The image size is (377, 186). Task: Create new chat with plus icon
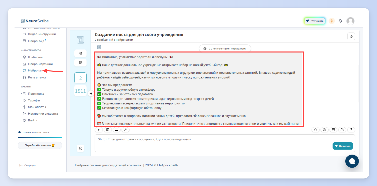pos(81,148)
